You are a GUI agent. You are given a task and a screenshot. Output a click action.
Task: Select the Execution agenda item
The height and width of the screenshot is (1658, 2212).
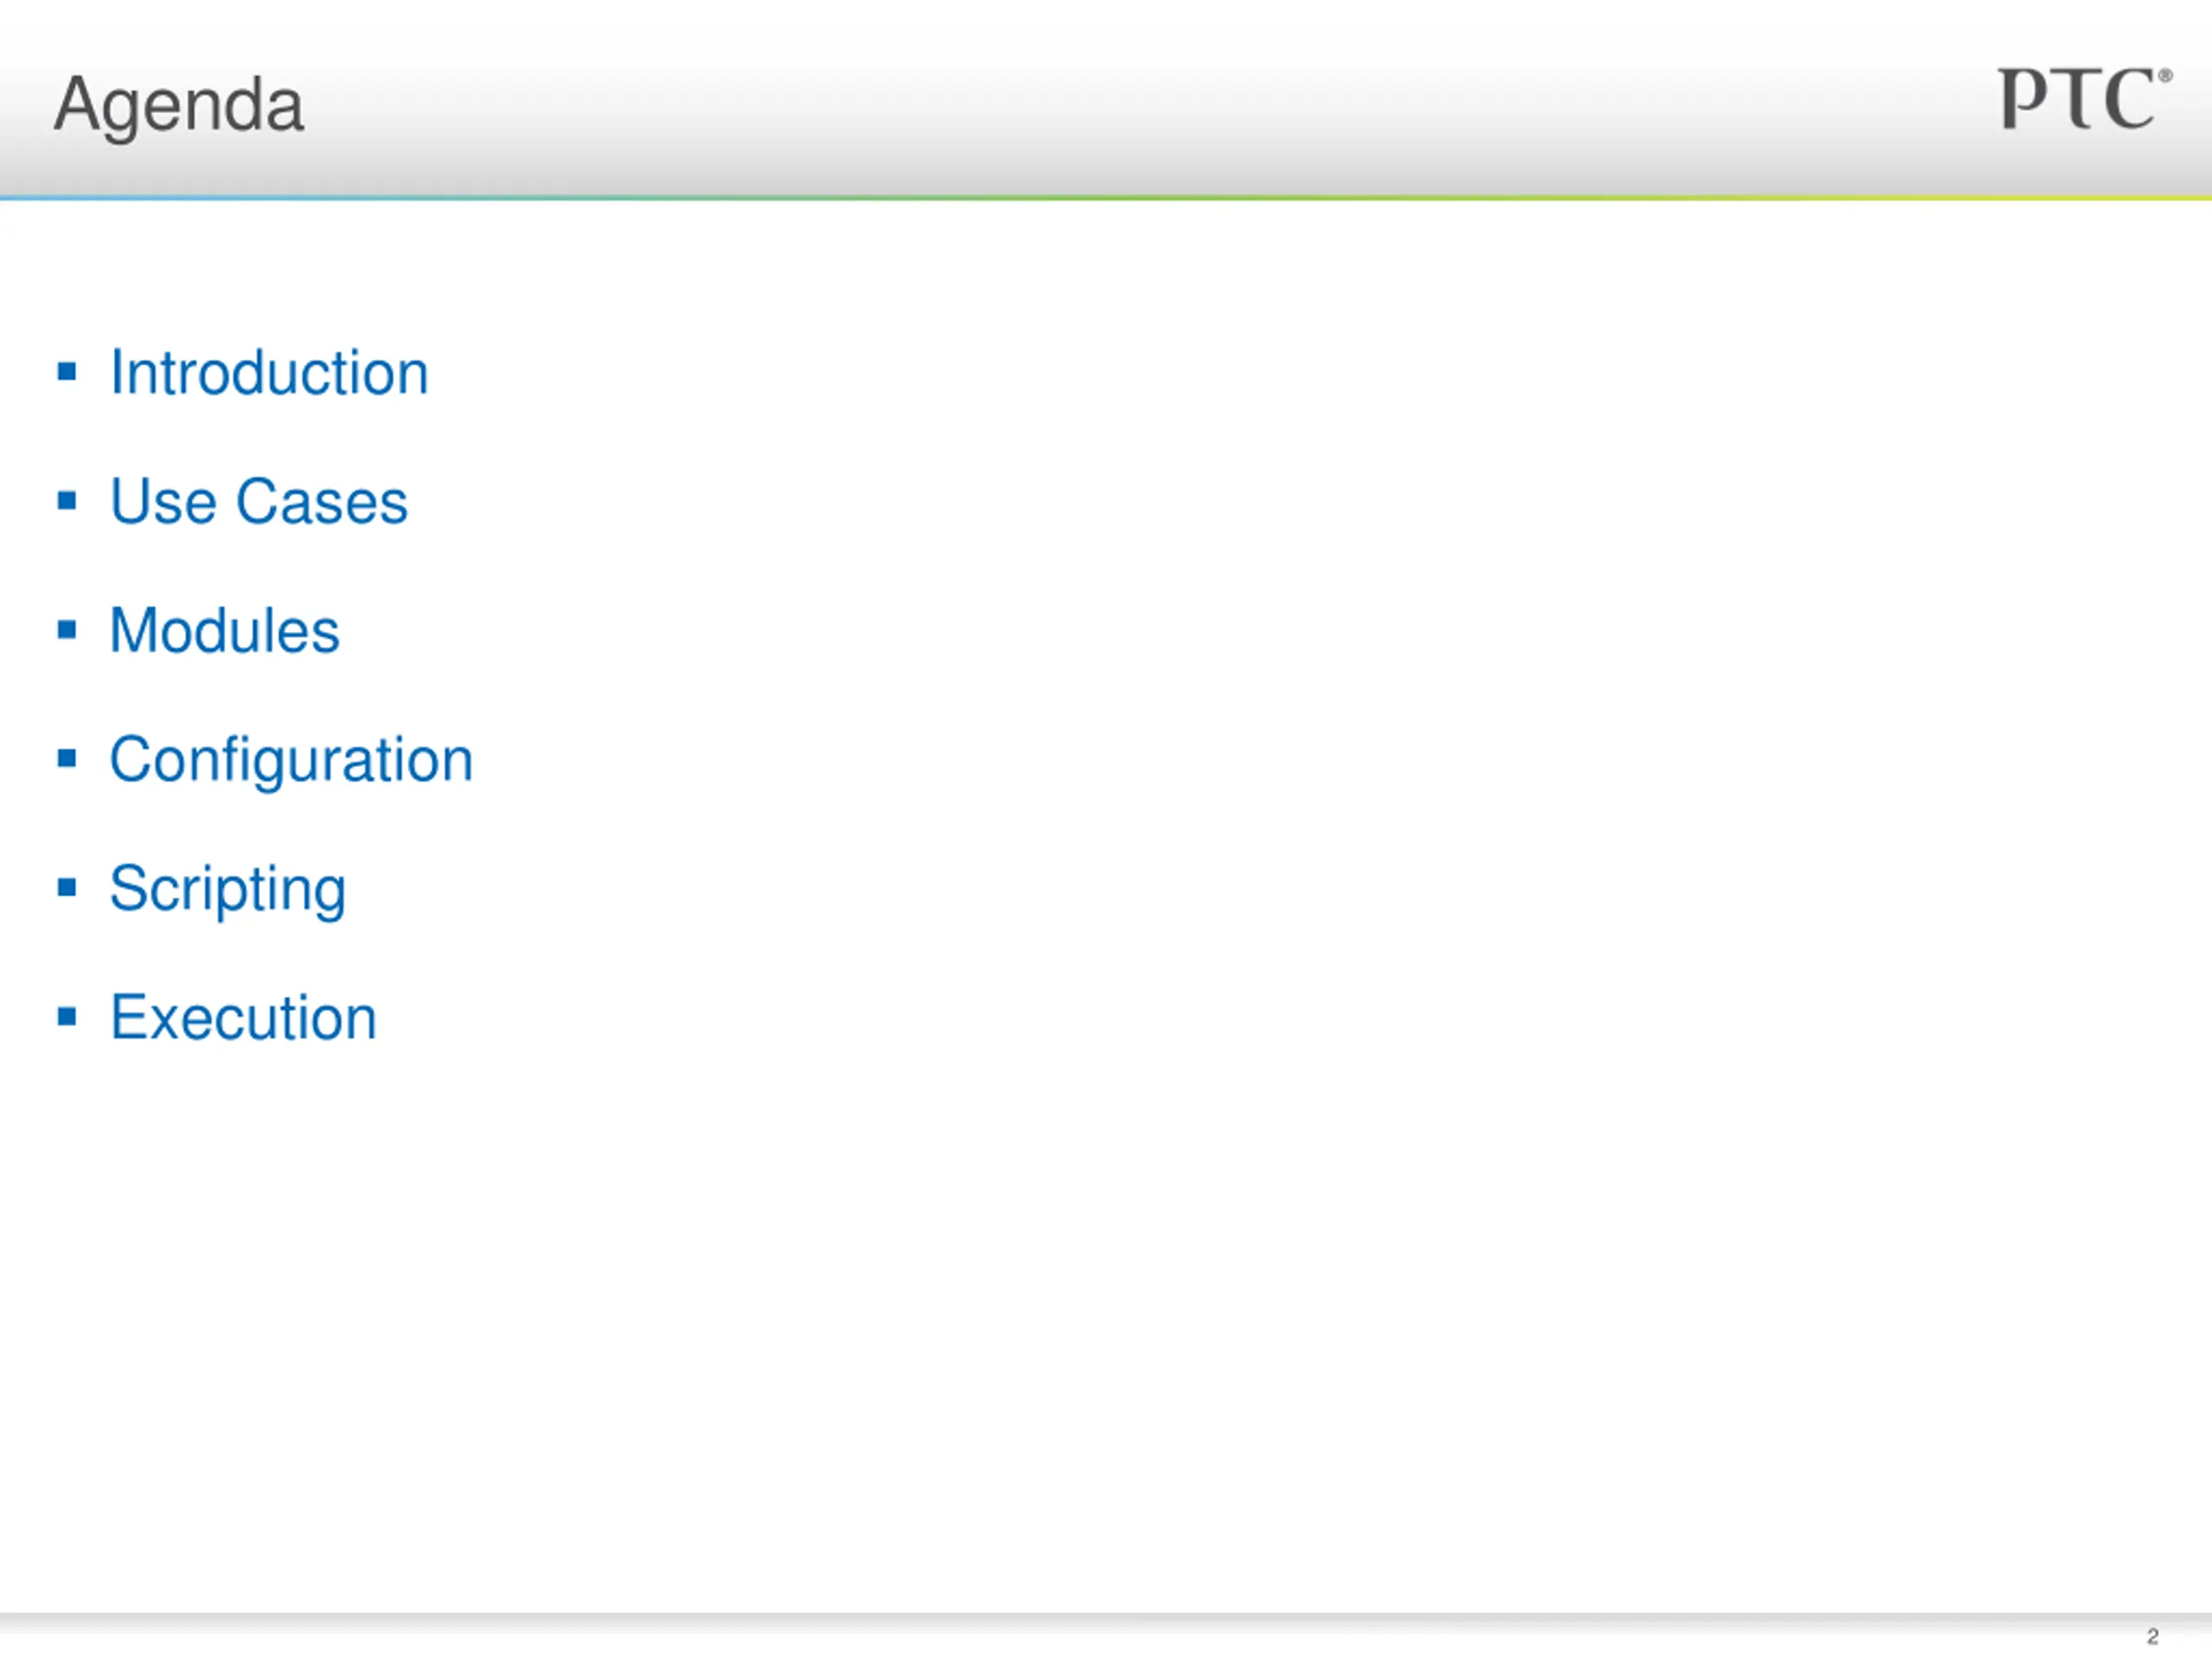244,1017
